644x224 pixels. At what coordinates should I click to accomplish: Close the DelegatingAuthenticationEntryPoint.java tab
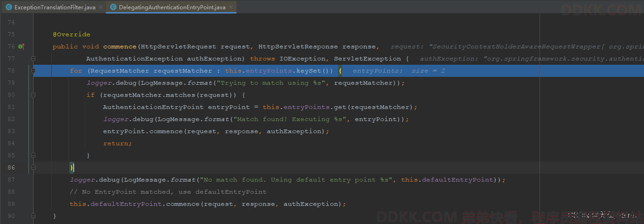click(231, 7)
